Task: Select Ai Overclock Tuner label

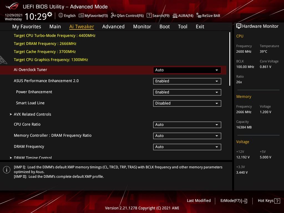Action: click(31, 70)
